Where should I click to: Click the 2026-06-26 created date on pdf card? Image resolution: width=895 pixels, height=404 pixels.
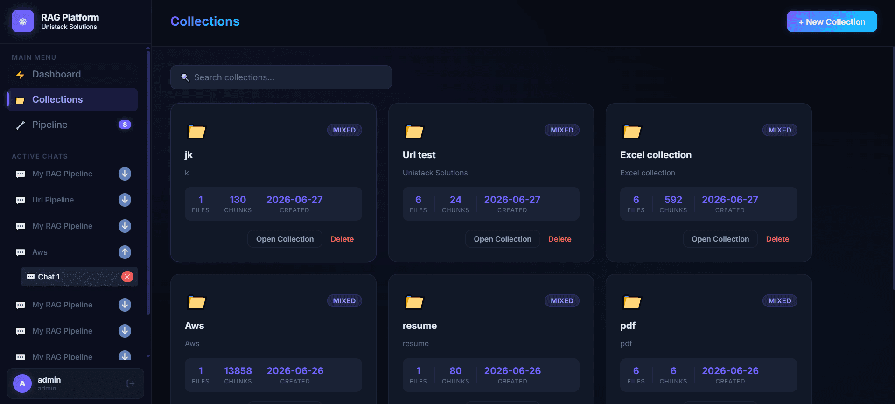pyautogui.click(x=730, y=371)
